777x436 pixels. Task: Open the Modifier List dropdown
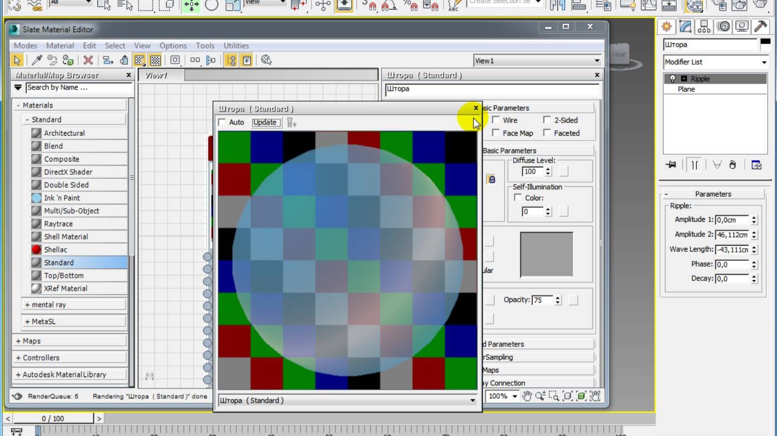(715, 62)
